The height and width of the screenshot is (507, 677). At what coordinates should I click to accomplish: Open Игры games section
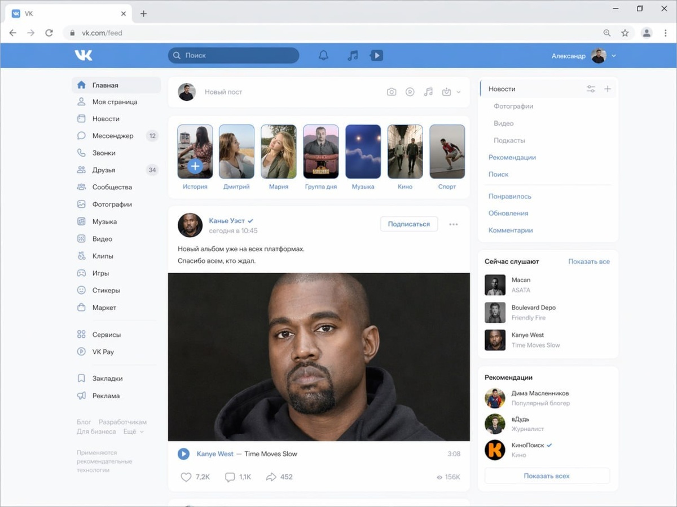click(116, 273)
